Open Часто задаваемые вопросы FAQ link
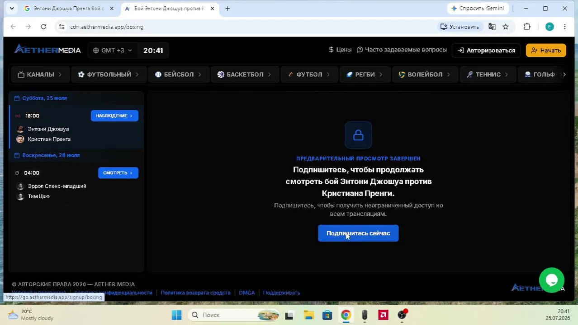 402,50
